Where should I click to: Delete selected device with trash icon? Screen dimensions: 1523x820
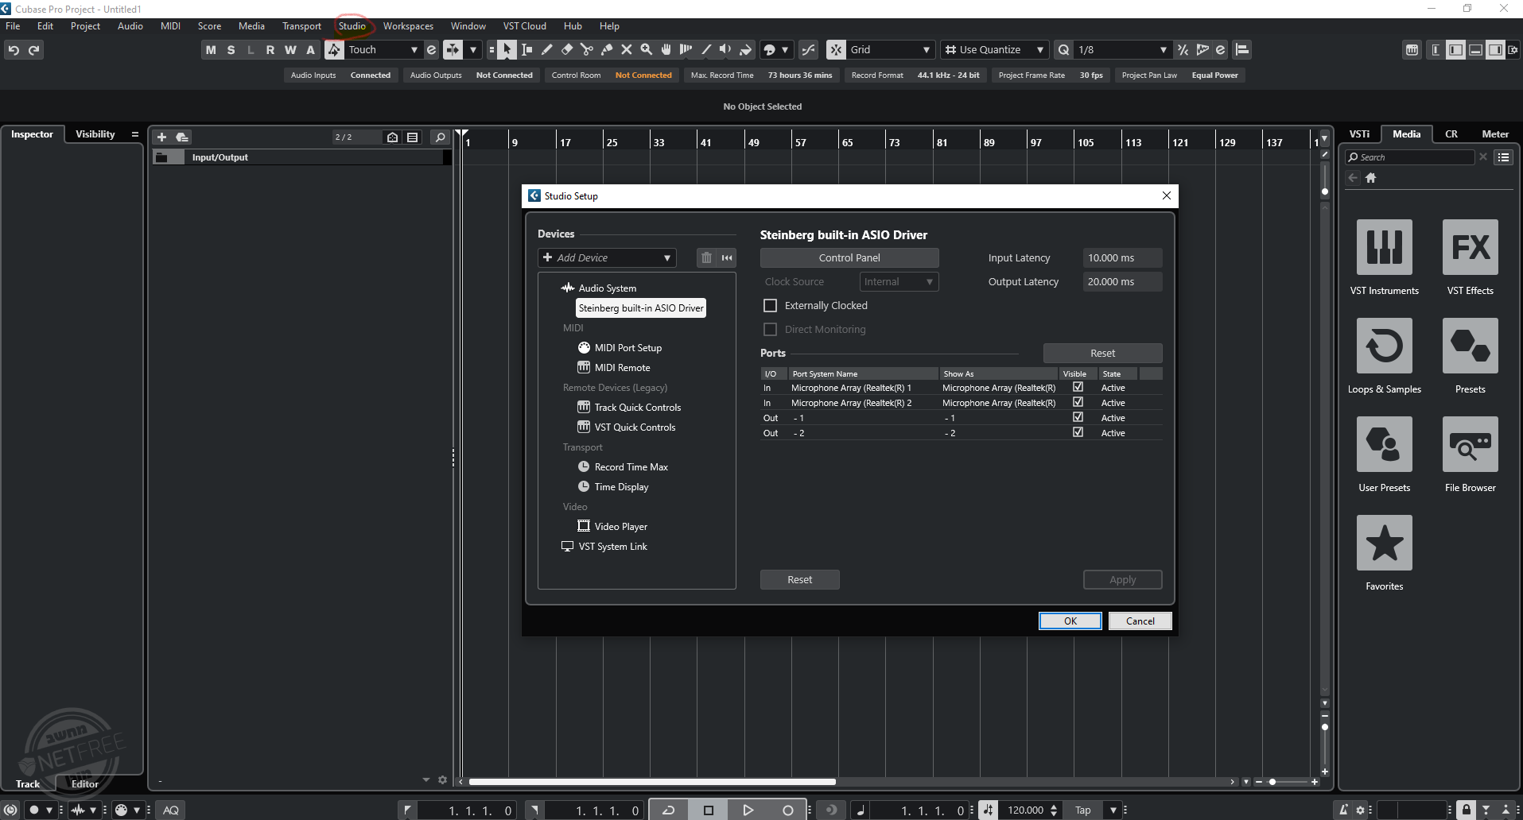pos(706,257)
